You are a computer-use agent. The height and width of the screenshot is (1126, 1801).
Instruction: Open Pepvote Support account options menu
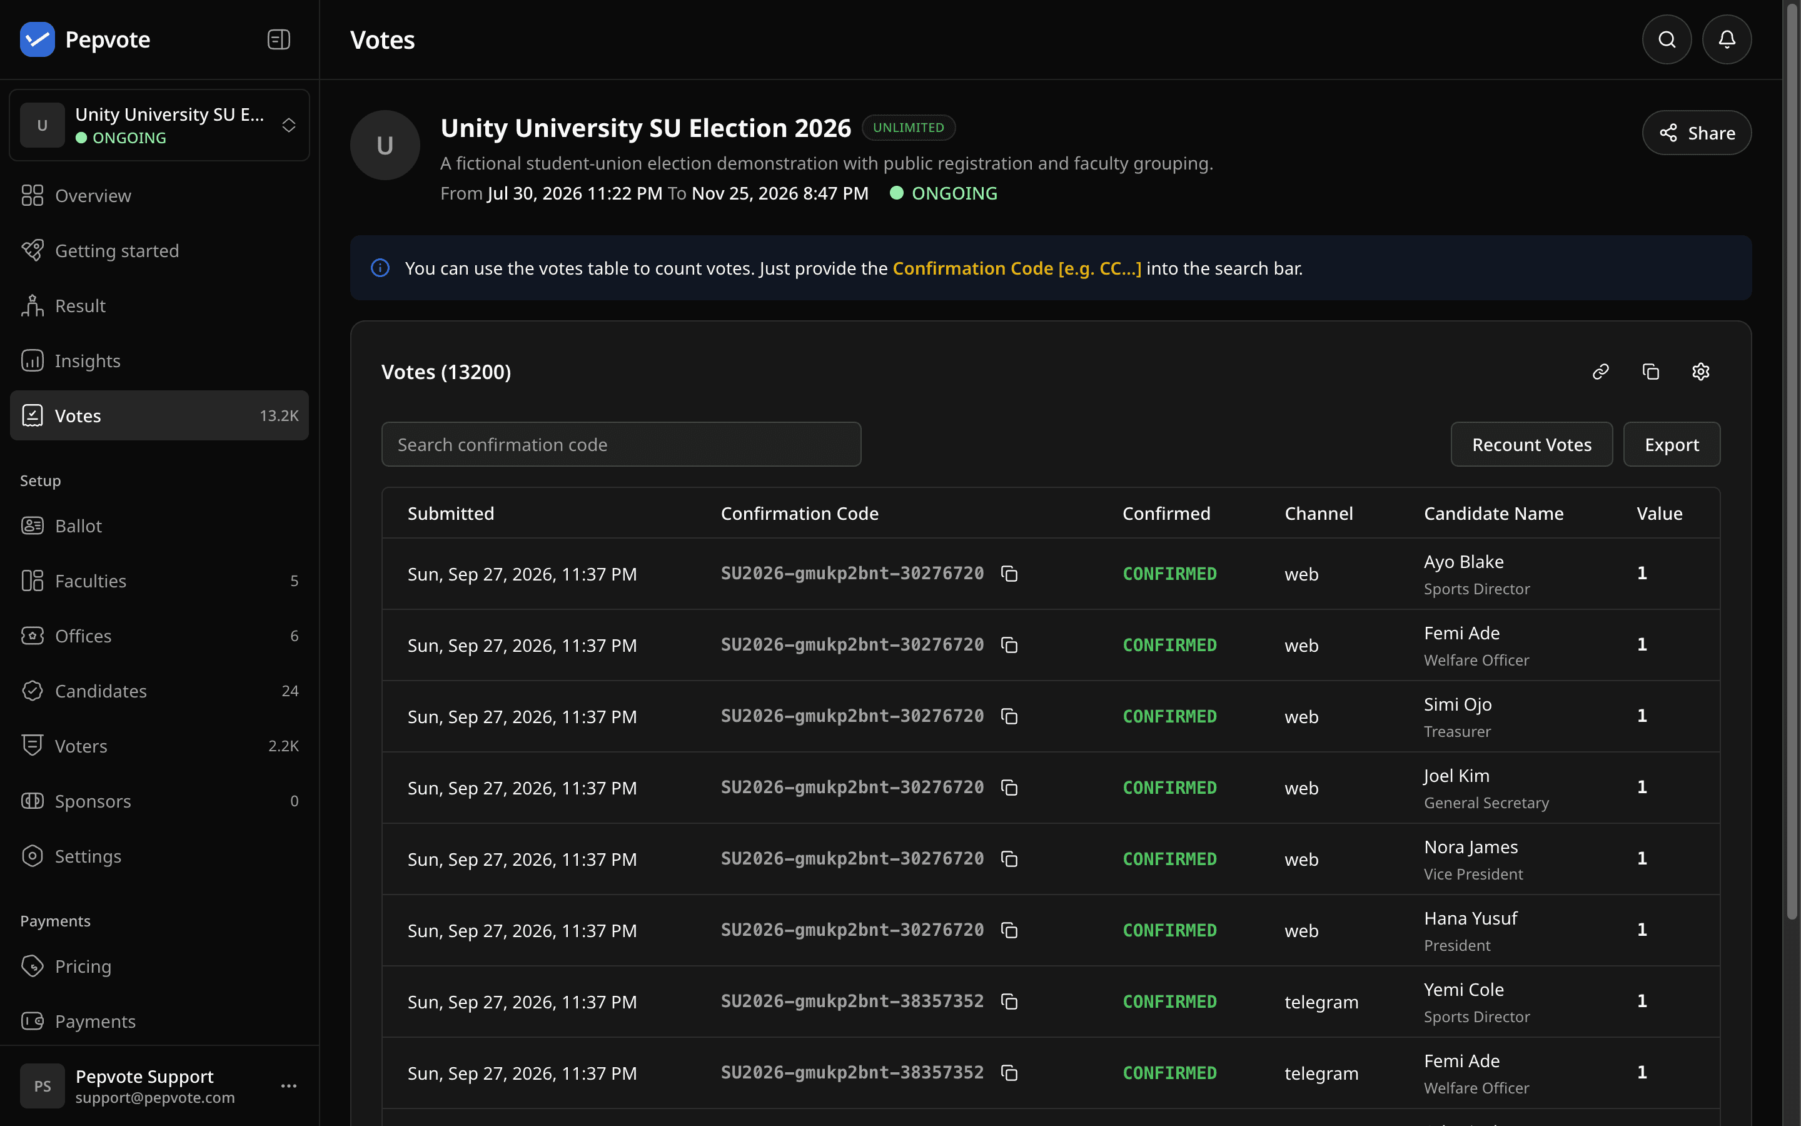tap(289, 1086)
